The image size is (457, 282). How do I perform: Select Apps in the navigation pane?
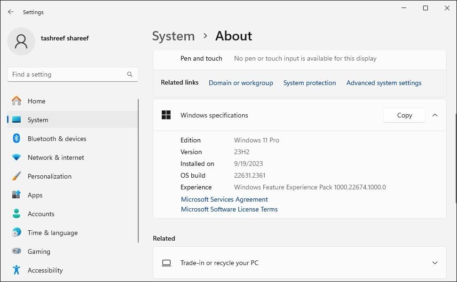coord(35,195)
